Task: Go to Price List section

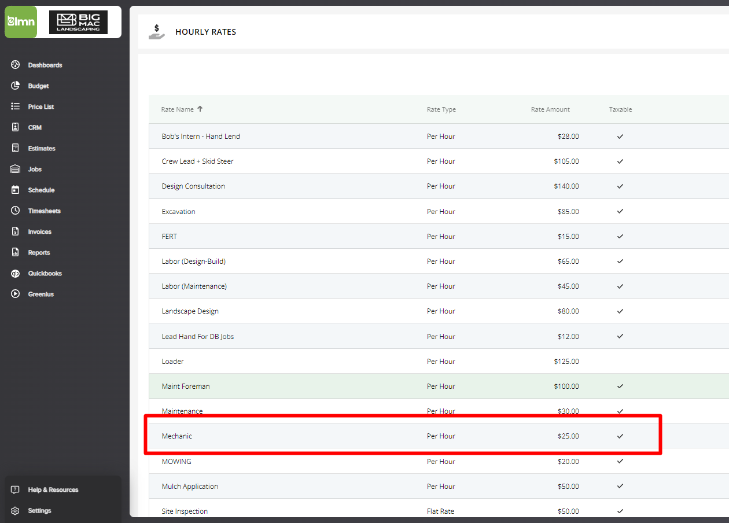Action: pos(41,106)
